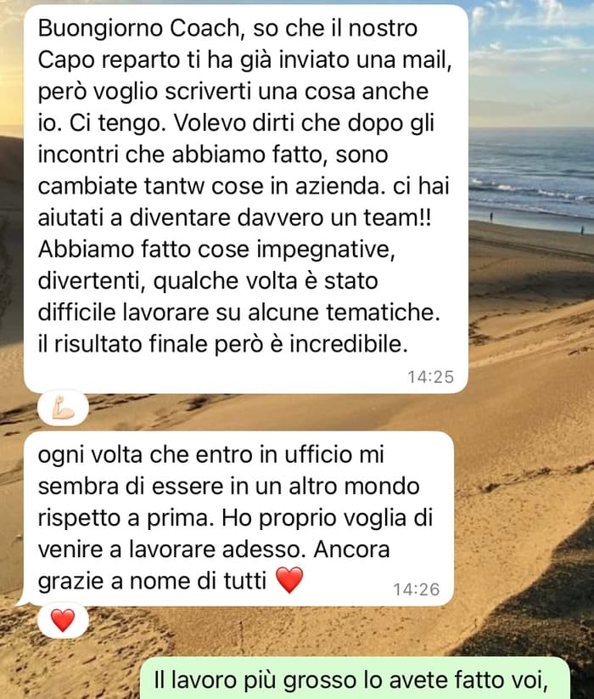Tap the green 'Il lavoro più grosso' reply

click(355, 678)
